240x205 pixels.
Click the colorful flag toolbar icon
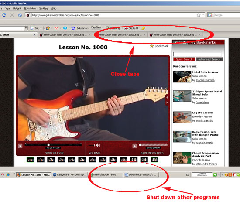point(48,28)
